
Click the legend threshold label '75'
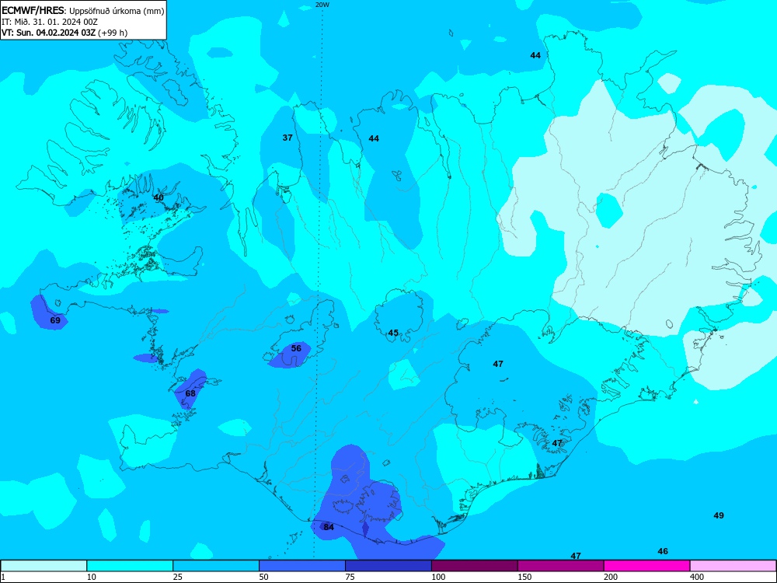[350, 577]
